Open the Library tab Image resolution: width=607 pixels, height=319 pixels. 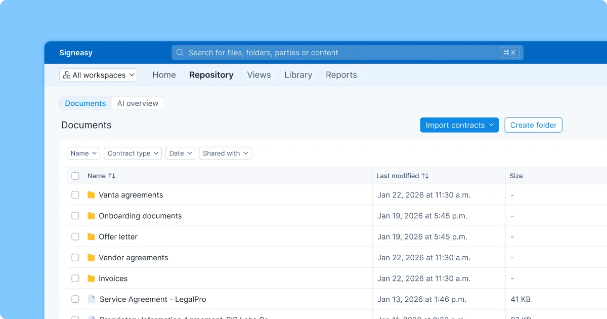[298, 75]
